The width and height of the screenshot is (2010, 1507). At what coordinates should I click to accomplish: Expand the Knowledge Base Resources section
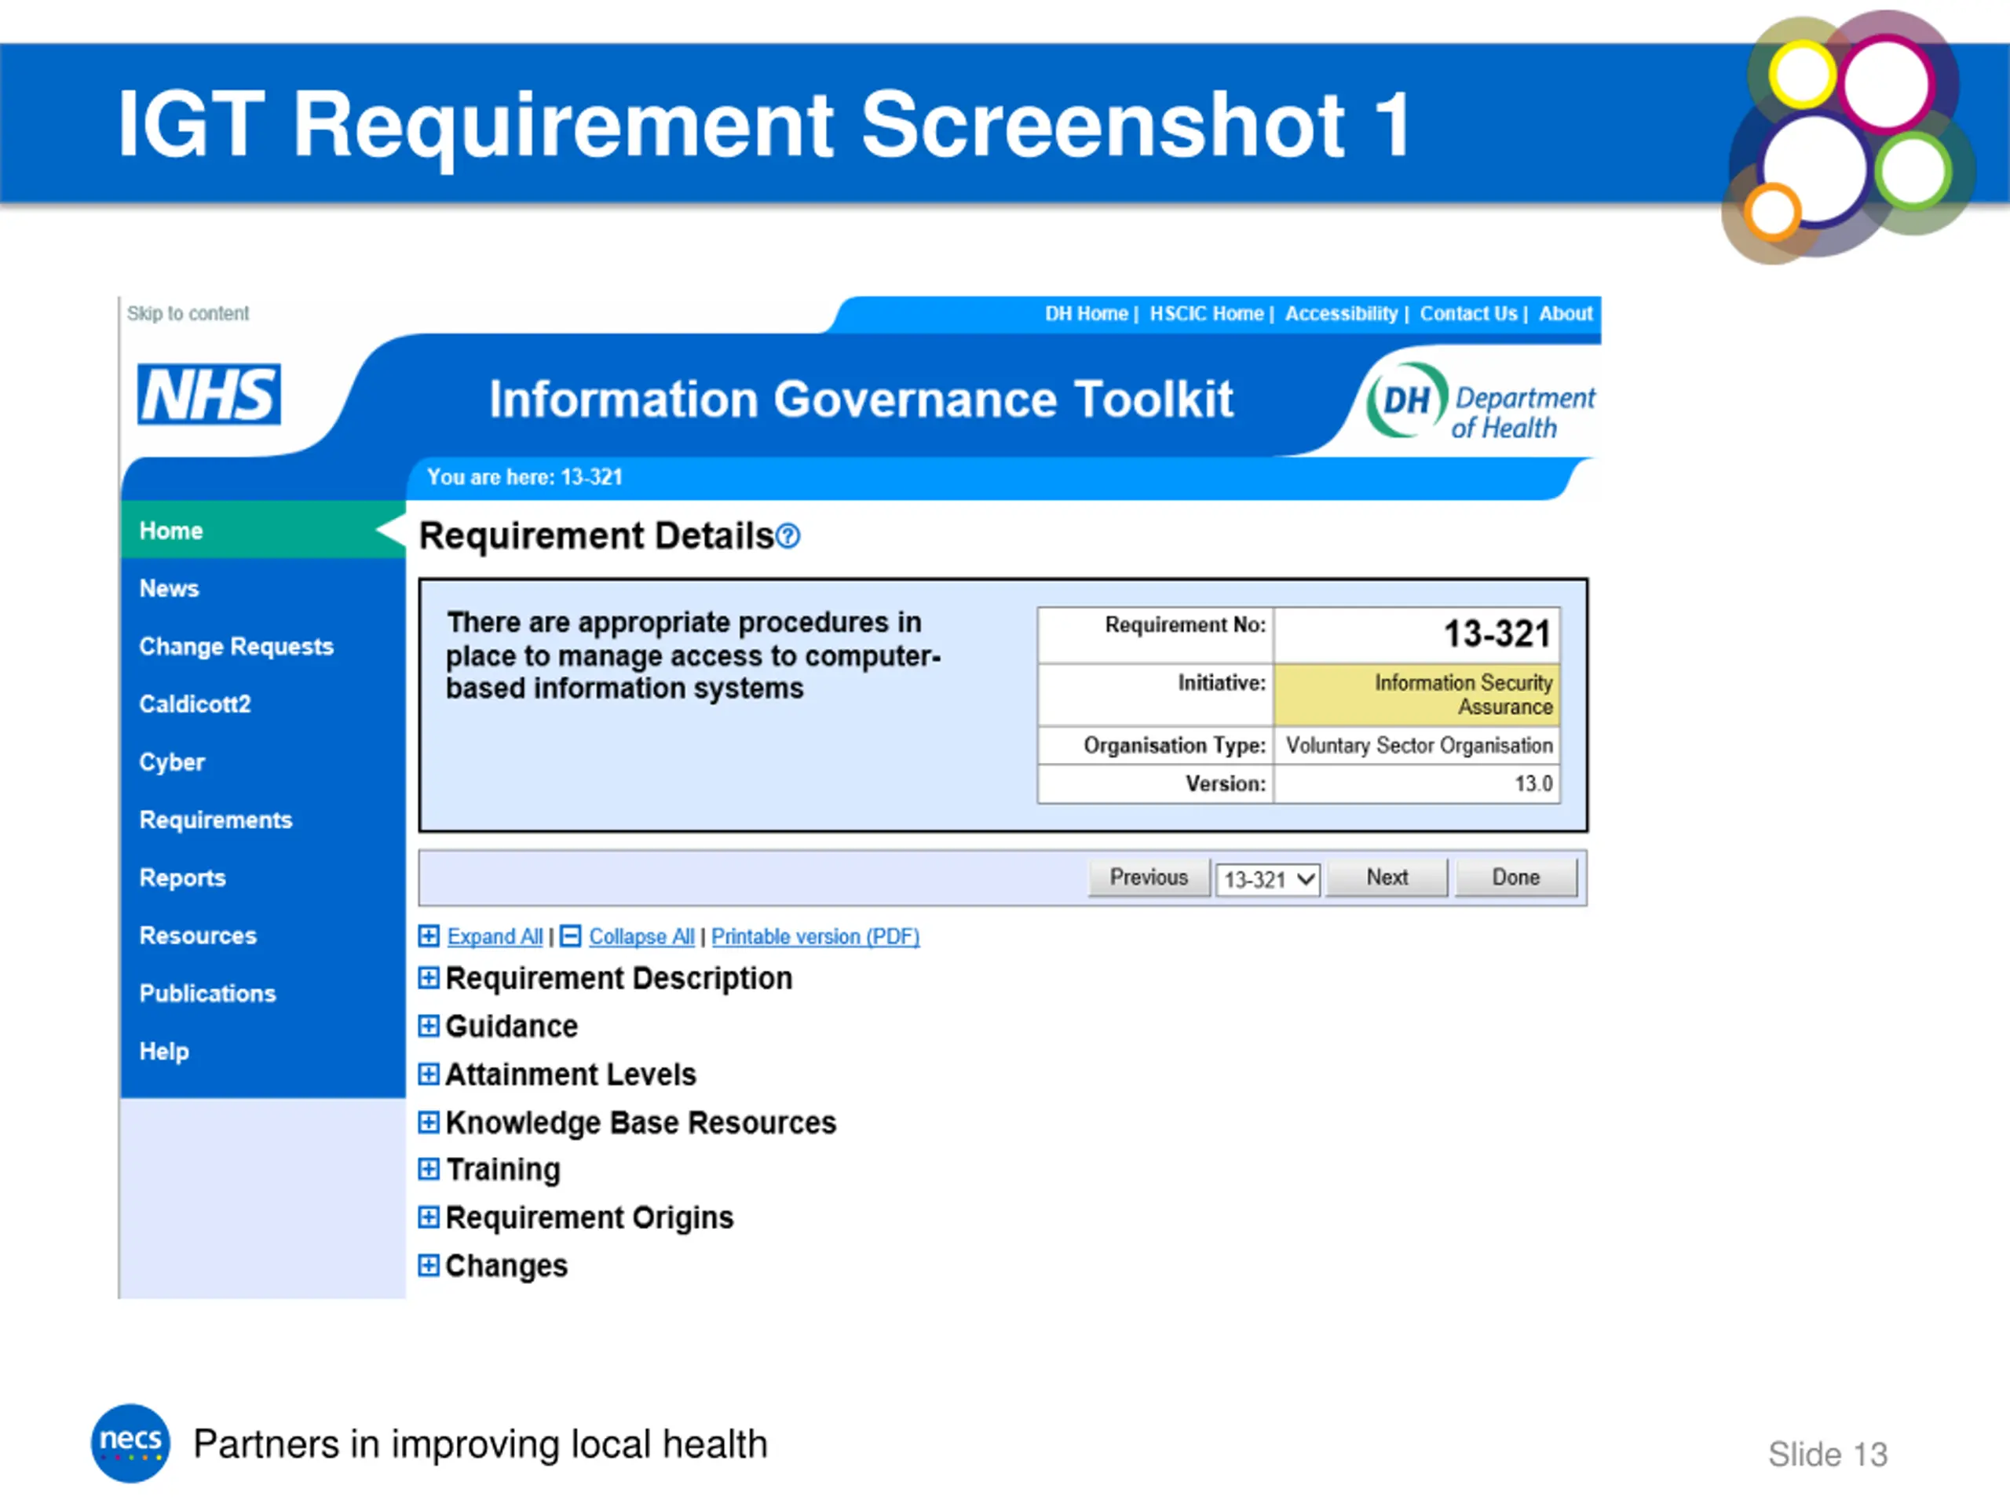(429, 1122)
